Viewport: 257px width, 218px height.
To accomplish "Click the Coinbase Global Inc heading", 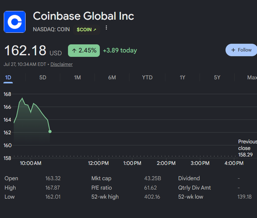I will 84,16.
